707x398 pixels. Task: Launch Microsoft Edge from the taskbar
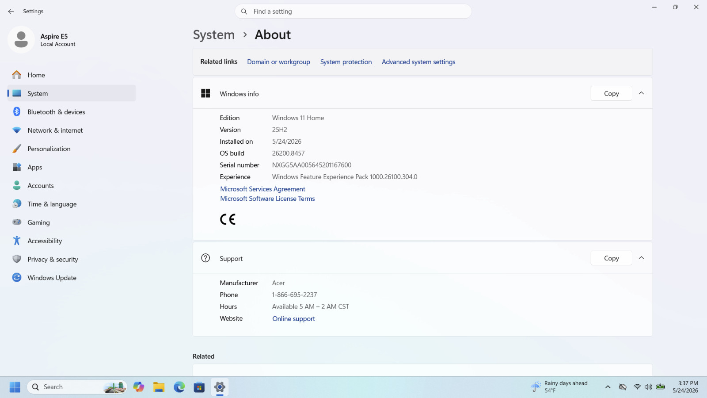tap(179, 387)
